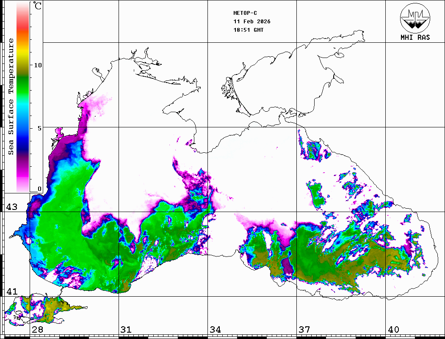This screenshot has width=445, height=339.
Task: Click the 'MHI RAS' text under the logo
Action: pyautogui.click(x=415, y=38)
